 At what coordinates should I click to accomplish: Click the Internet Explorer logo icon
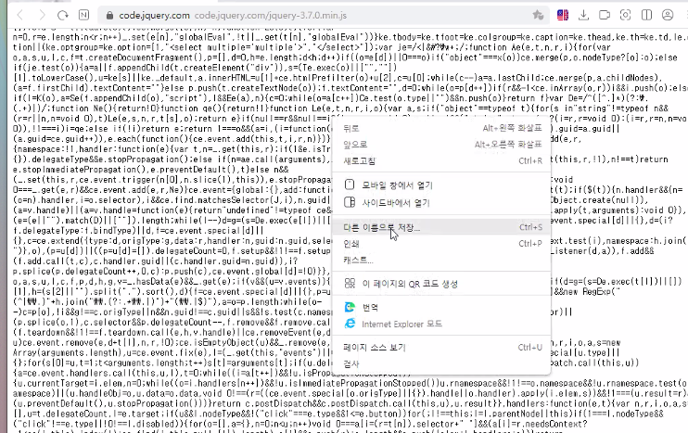[350, 324]
